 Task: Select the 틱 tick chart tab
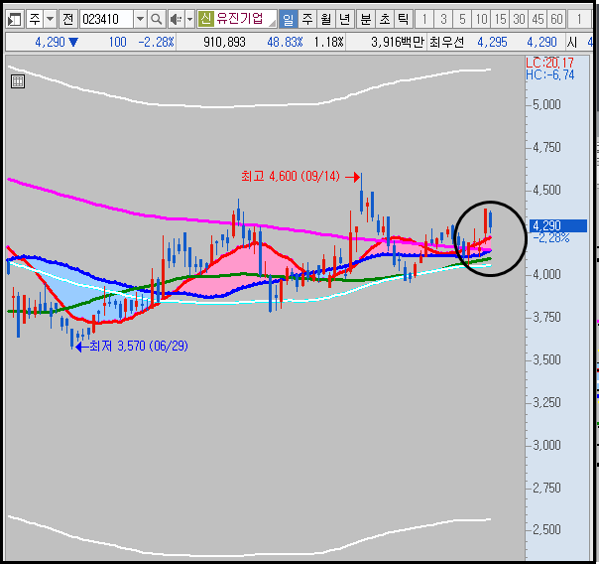coord(403,19)
